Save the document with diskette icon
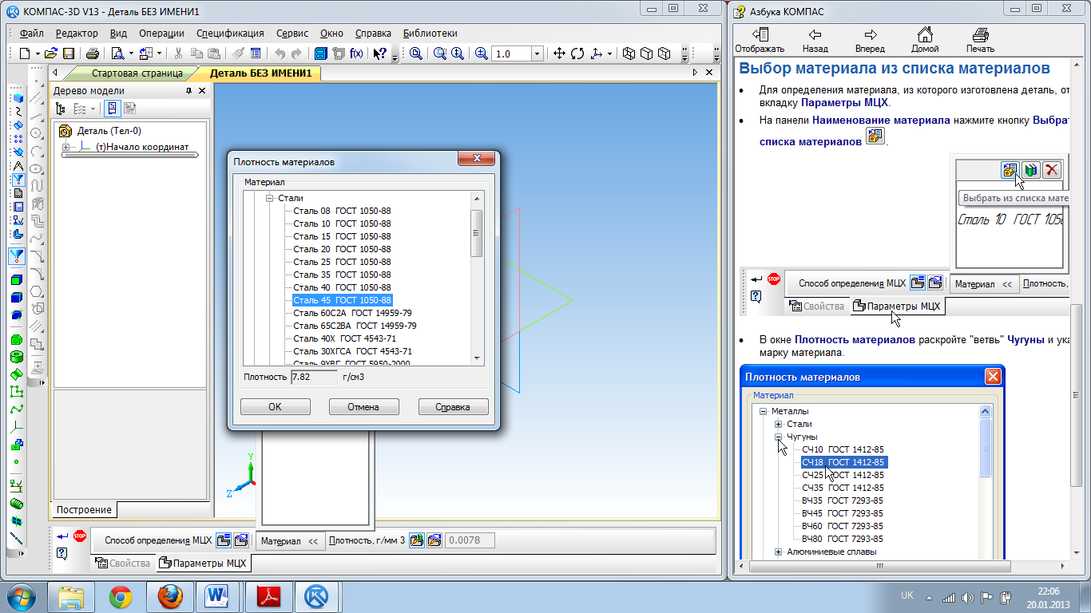 69,53
